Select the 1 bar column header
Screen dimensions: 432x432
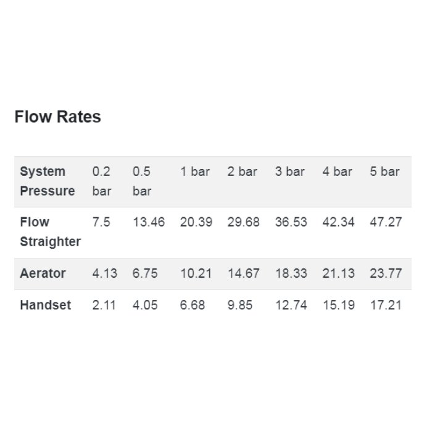(195, 172)
